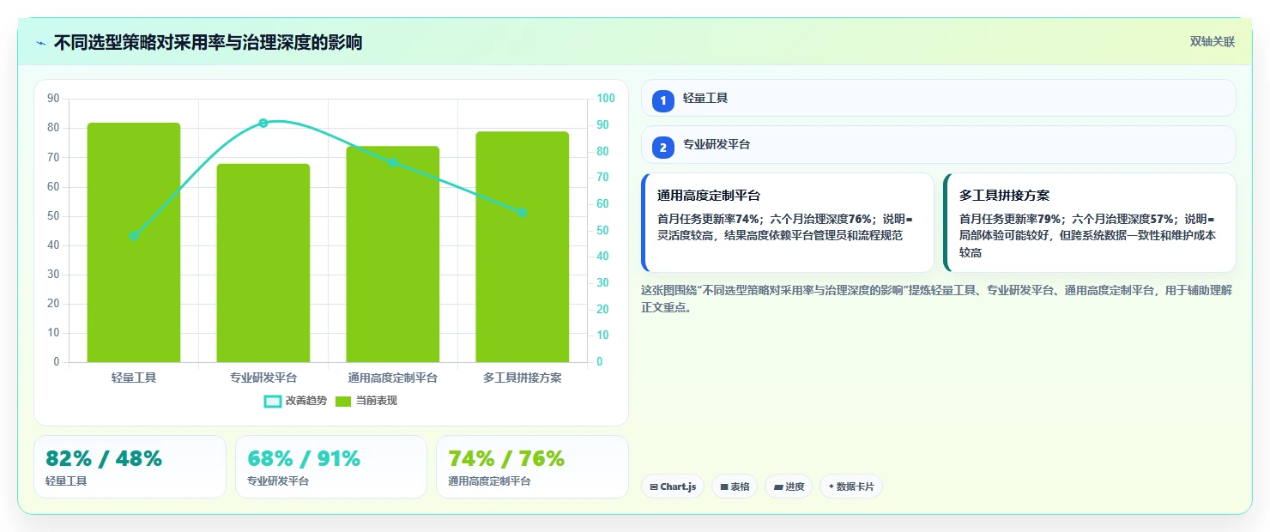Toggle the 当前表现 legend entry
This screenshot has height=532, width=1270.
click(x=366, y=401)
